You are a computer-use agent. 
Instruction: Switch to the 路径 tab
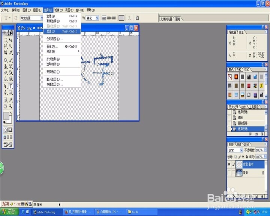tap(246, 144)
